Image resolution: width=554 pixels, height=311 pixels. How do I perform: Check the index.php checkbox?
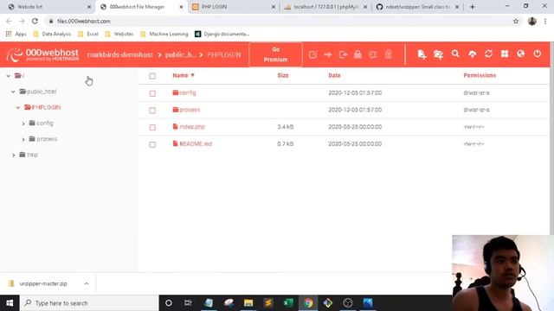tap(152, 127)
